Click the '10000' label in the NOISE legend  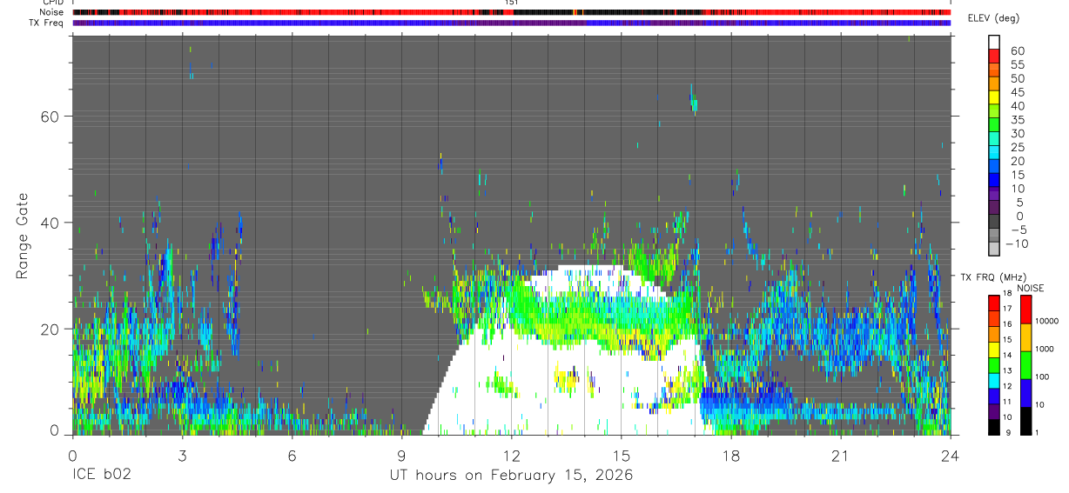tap(1047, 321)
